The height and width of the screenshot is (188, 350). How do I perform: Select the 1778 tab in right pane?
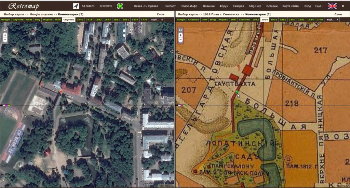pyautogui.click(x=320, y=19)
